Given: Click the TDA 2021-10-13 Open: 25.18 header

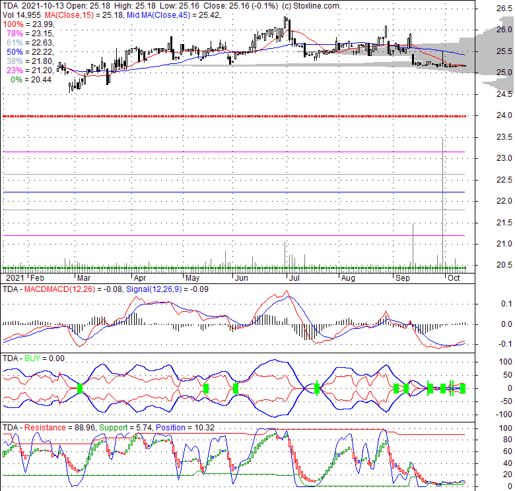Looking at the screenshot, I should [x=57, y=6].
